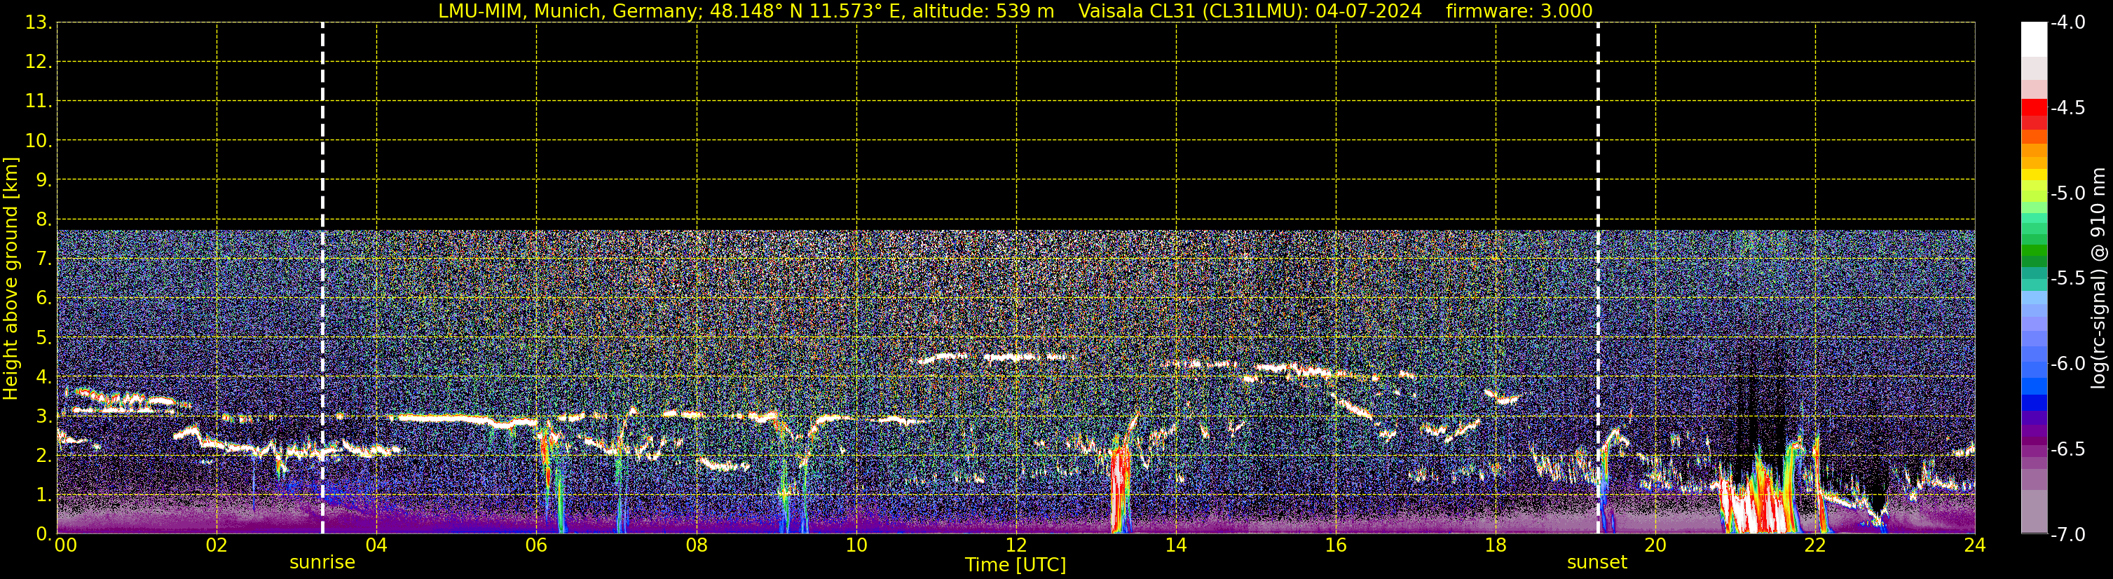Click the height tick label '13.'
Image resolution: width=2113 pixels, height=579 pixels.
coord(38,22)
